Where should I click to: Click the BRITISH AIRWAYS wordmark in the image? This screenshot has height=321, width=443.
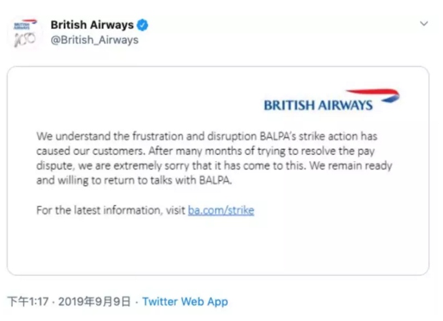[x=318, y=105]
